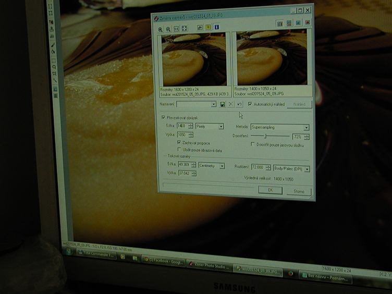Click the Náhled preview button
Screen dimensions: 392x294
tap(300, 104)
